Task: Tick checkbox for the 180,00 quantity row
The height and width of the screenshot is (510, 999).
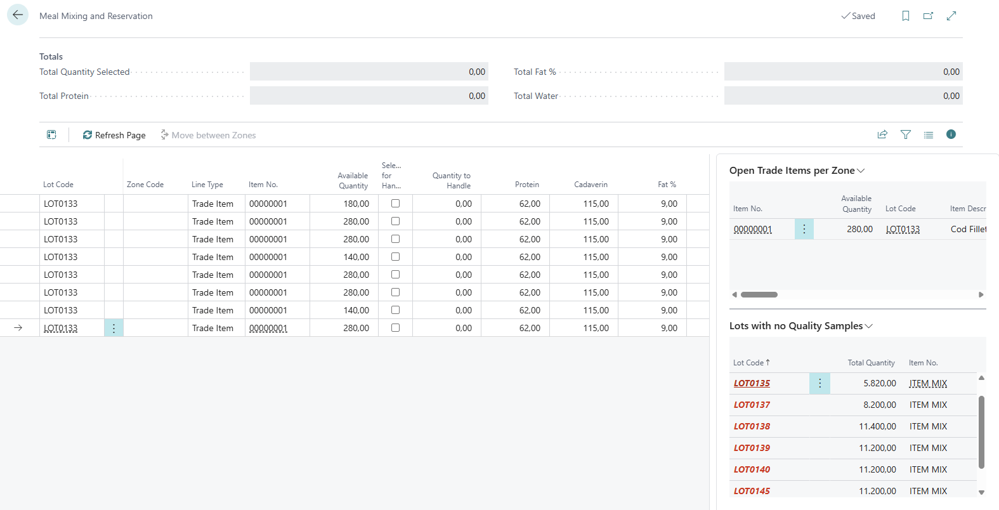Action: tap(395, 204)
